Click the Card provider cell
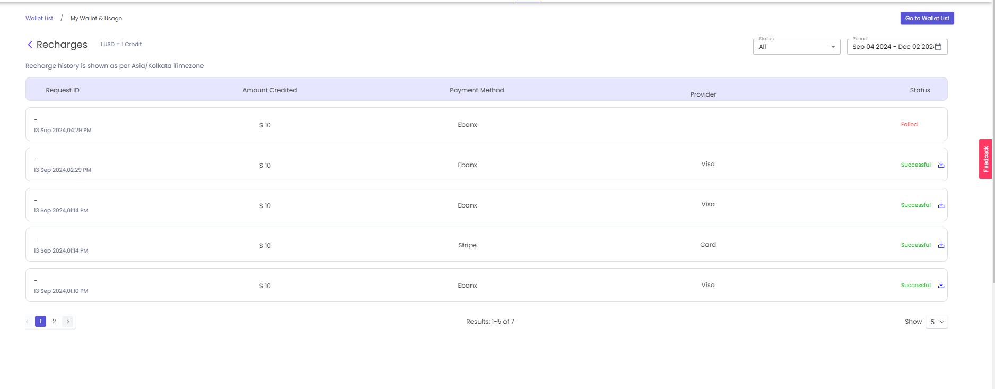Screen dimensions: 995x389 point(708,245)
